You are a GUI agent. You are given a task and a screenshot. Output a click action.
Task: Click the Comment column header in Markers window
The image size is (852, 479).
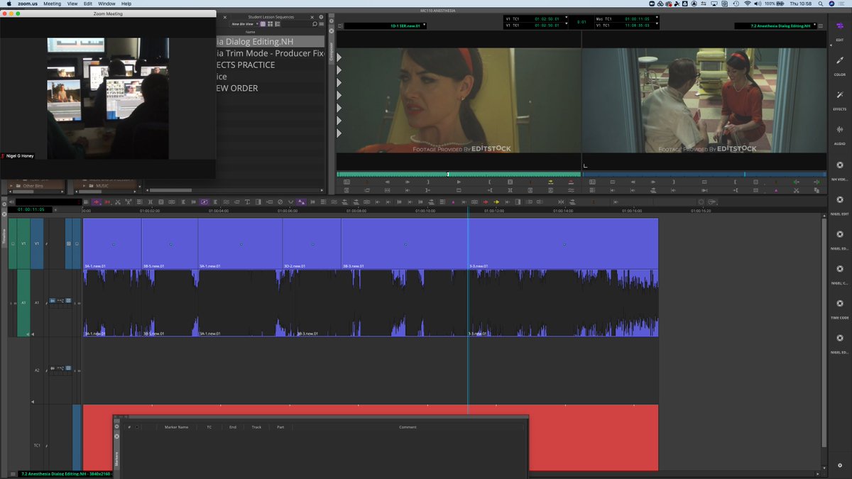point(407,427)
